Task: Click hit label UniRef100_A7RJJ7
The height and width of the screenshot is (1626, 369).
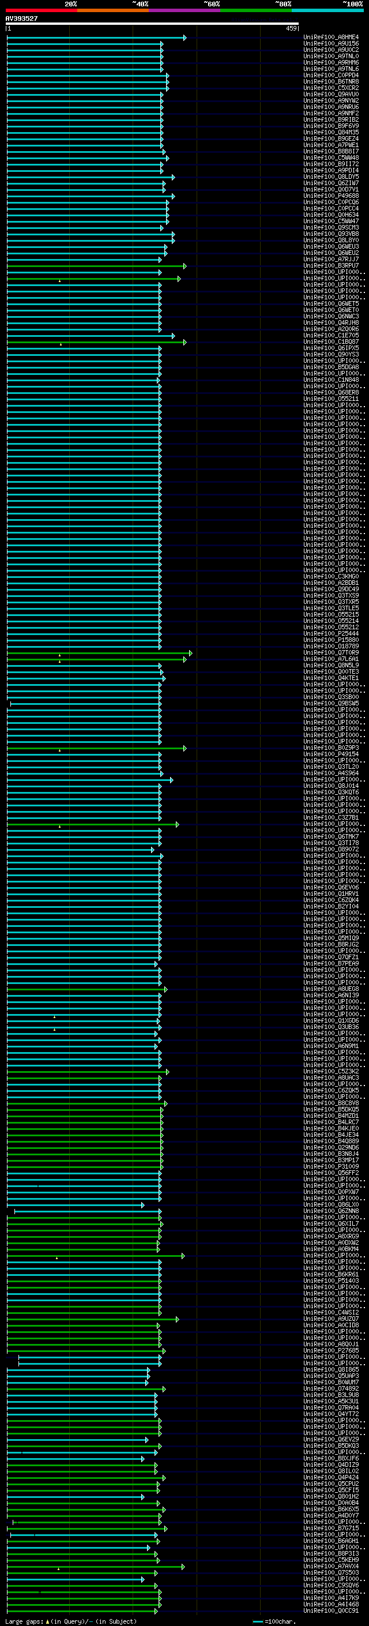Action: [x=330, y=259]
